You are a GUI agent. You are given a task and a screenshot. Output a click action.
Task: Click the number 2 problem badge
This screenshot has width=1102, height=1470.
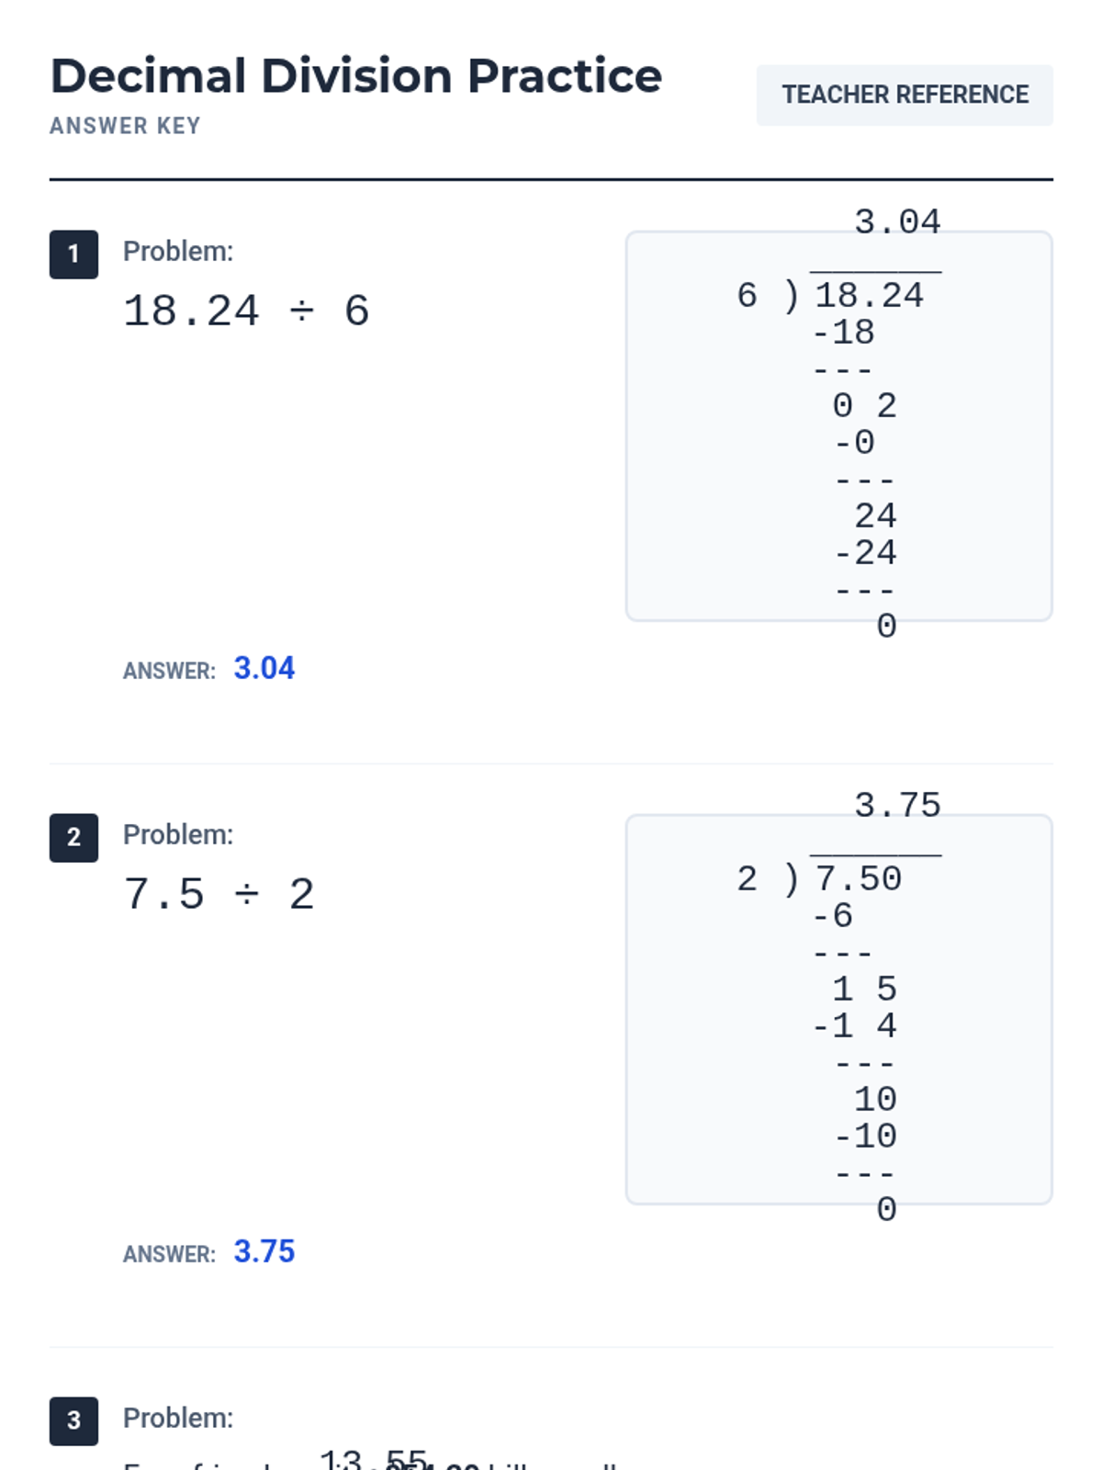(73, 838)
